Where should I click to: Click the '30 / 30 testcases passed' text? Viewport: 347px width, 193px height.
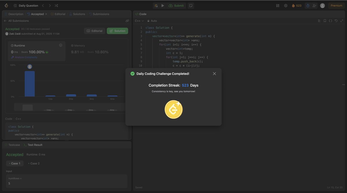click(x=35, y=29)
